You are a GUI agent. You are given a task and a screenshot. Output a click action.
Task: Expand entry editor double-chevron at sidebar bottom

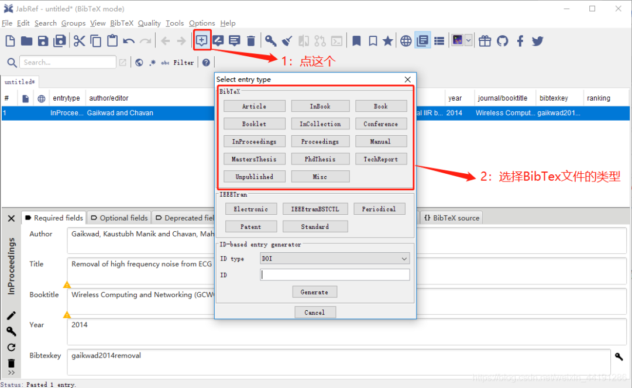11,373
